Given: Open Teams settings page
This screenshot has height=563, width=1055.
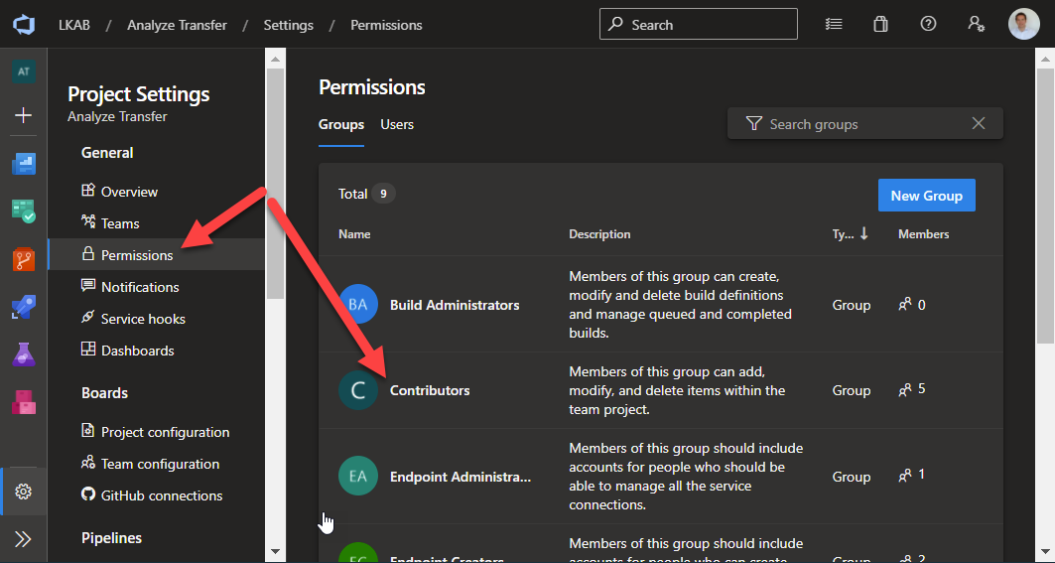Looking at the screenshot, I should tap(120, 223).
